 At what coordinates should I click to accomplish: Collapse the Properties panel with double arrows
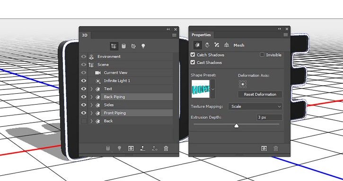pyautogui.click(x=280, y=29)
